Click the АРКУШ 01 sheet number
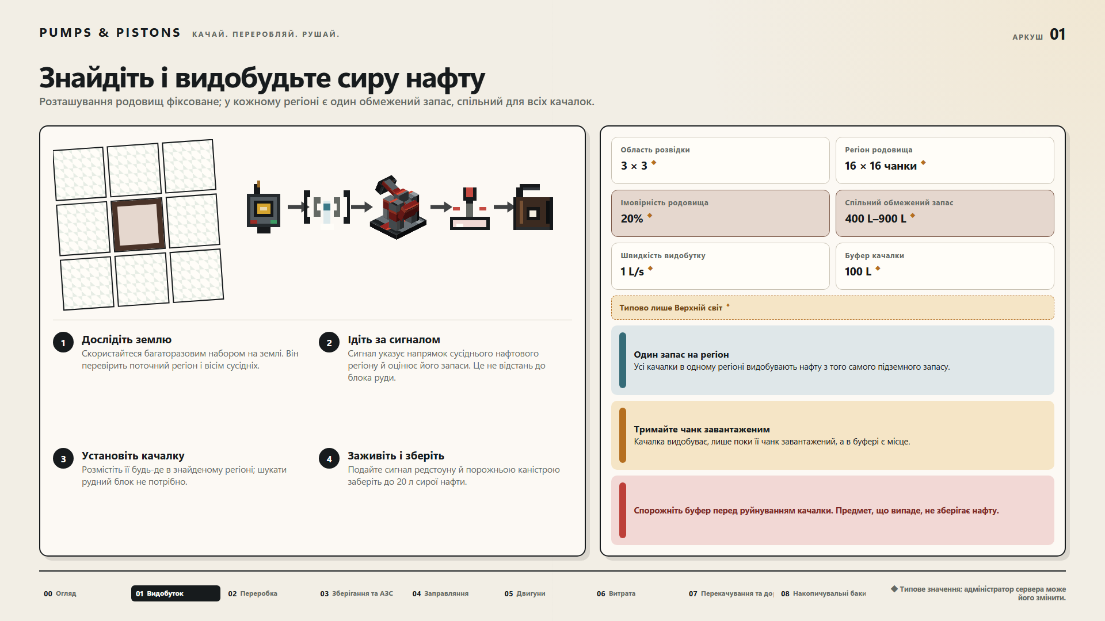This screenshot has width=1105, height=621. [x=1039, y=34]
